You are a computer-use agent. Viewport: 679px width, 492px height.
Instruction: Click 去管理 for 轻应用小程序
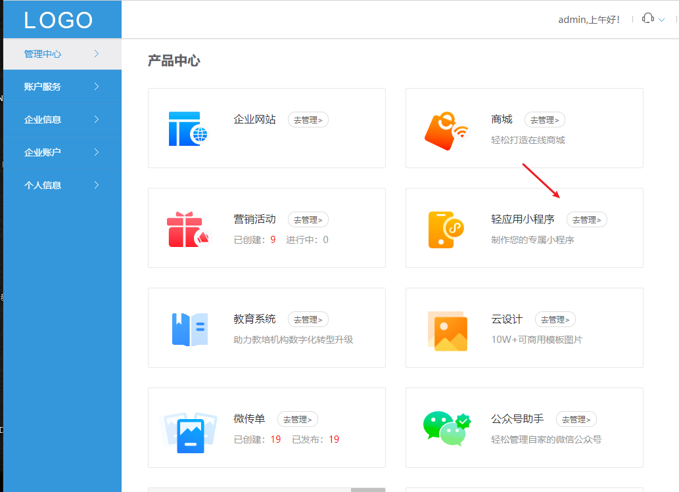point(586,219)
